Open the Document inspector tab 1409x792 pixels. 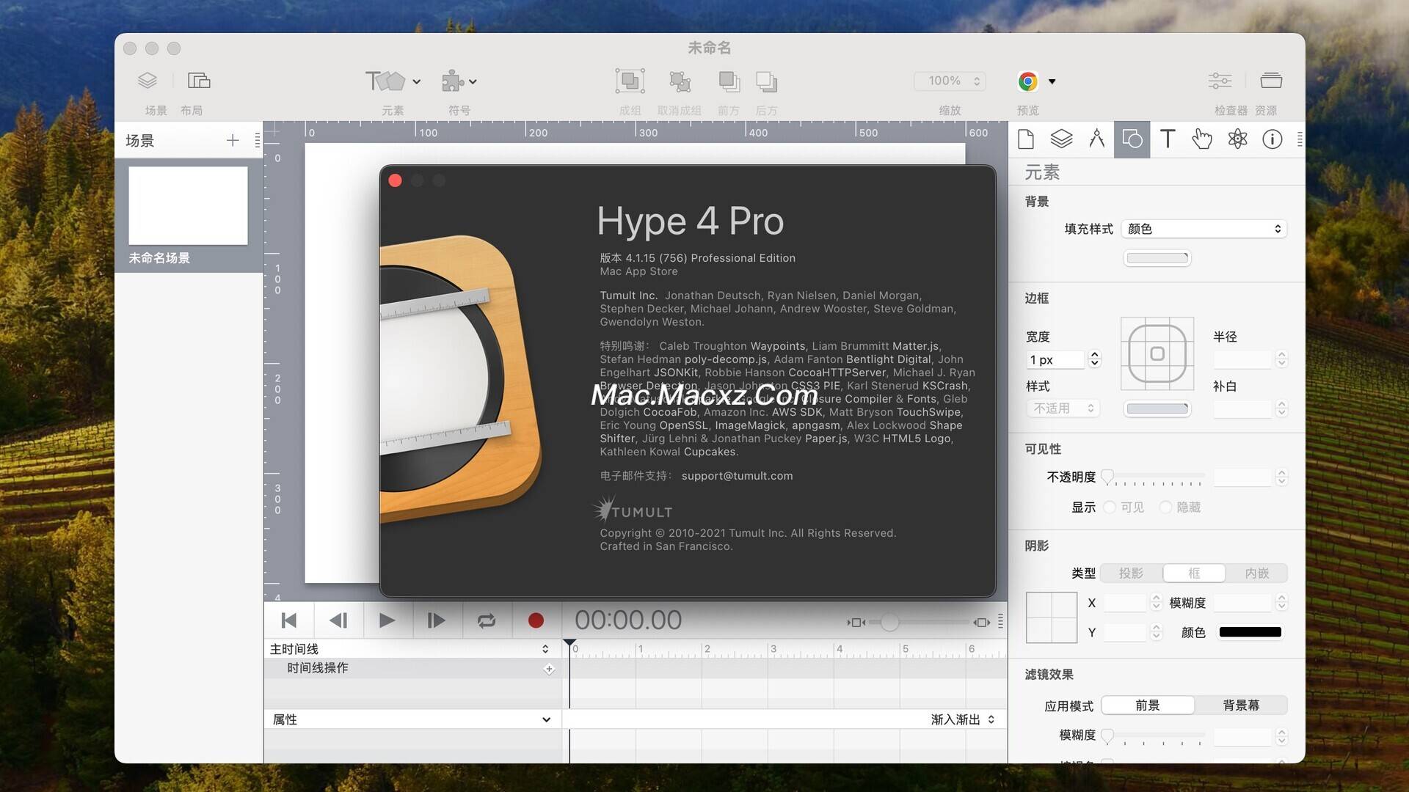(x=1026, y=139)
